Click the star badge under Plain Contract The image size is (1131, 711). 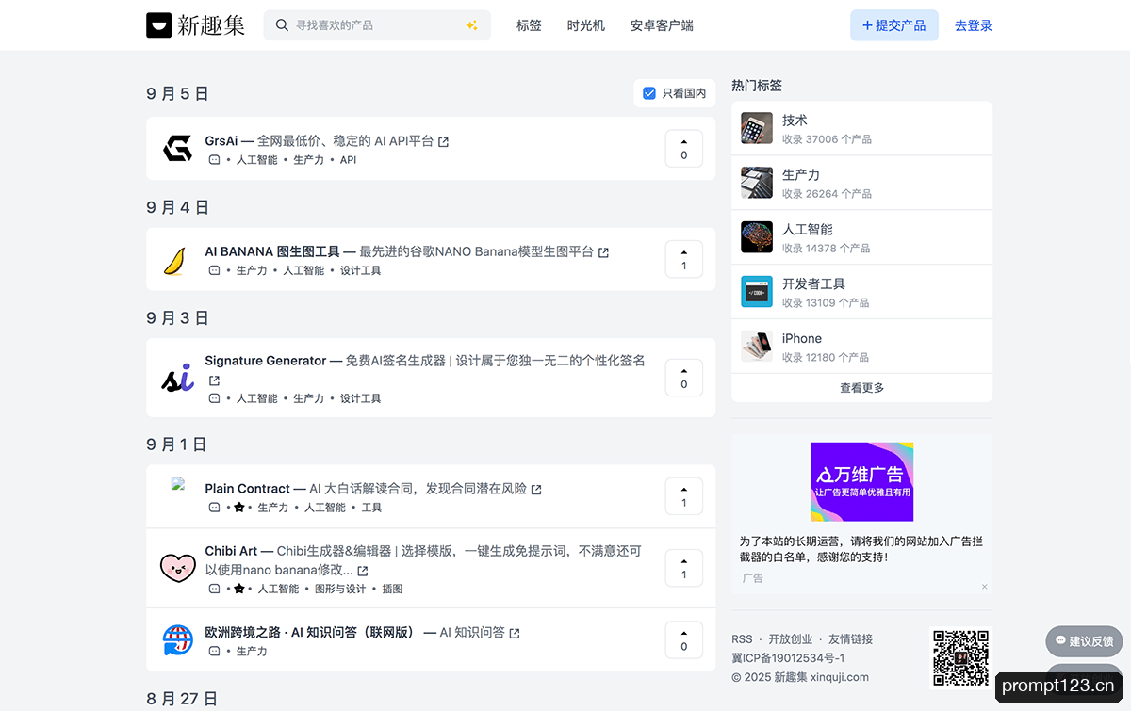pos(239,508)
